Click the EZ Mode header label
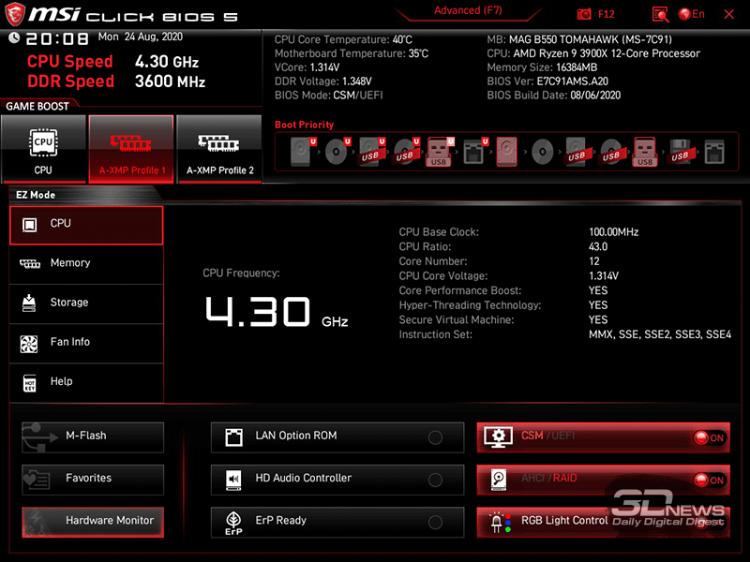The height and width of the screenshot is (562, 750). point(36,195)
